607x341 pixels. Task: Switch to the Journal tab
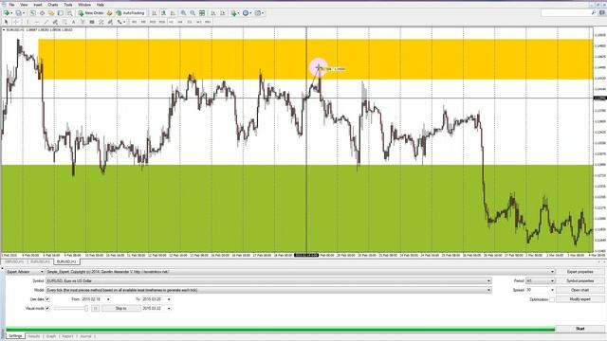click(85, 336)
